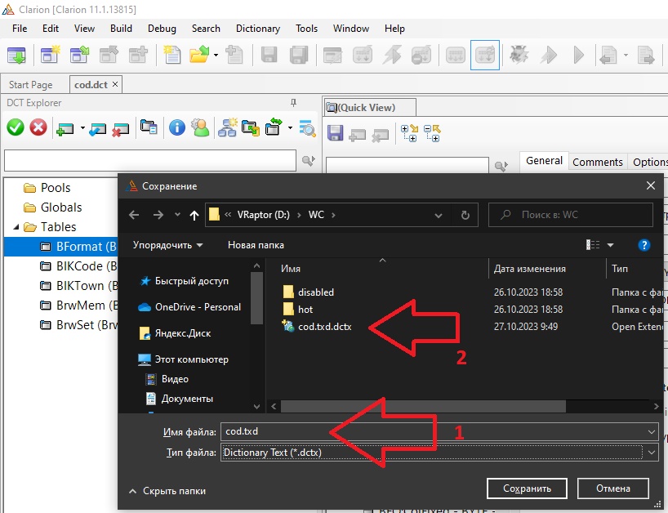The width and height of the screenshot is (668, 513).
Task: Click the open folder icon in main toolbar
Action: pyautogui.click(x=198, y=55)
